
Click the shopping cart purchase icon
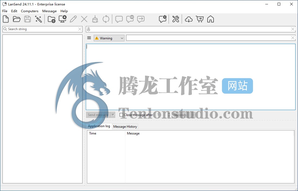pyautogui.click(x=200, y=19)
